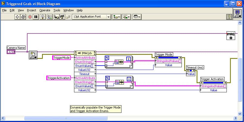Click Run Continuously toolbar icon
This screenshot has height=122, width=244.
23,17
